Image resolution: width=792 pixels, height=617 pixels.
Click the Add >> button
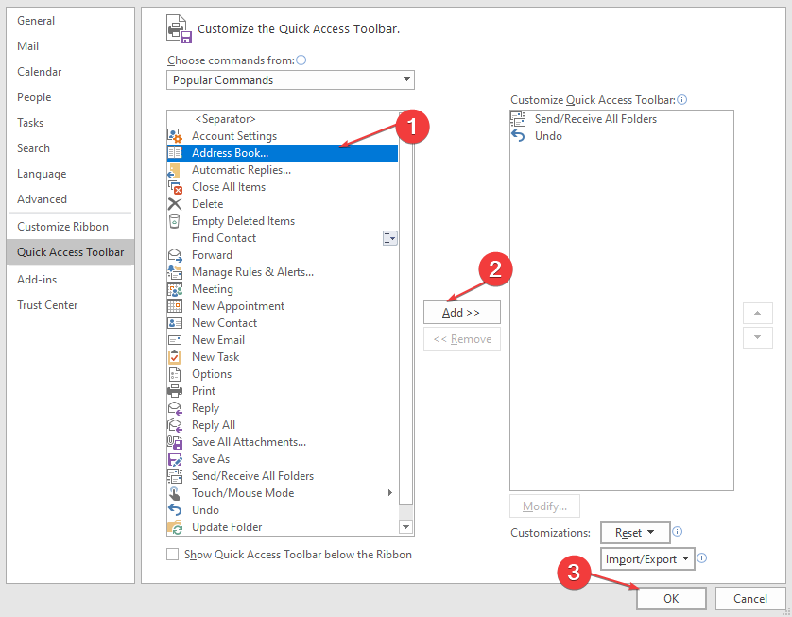(461, 313)
